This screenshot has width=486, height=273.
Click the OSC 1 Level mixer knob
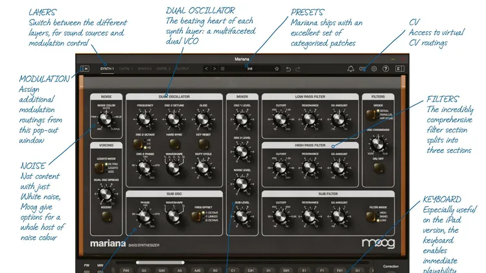click(242, 119)
